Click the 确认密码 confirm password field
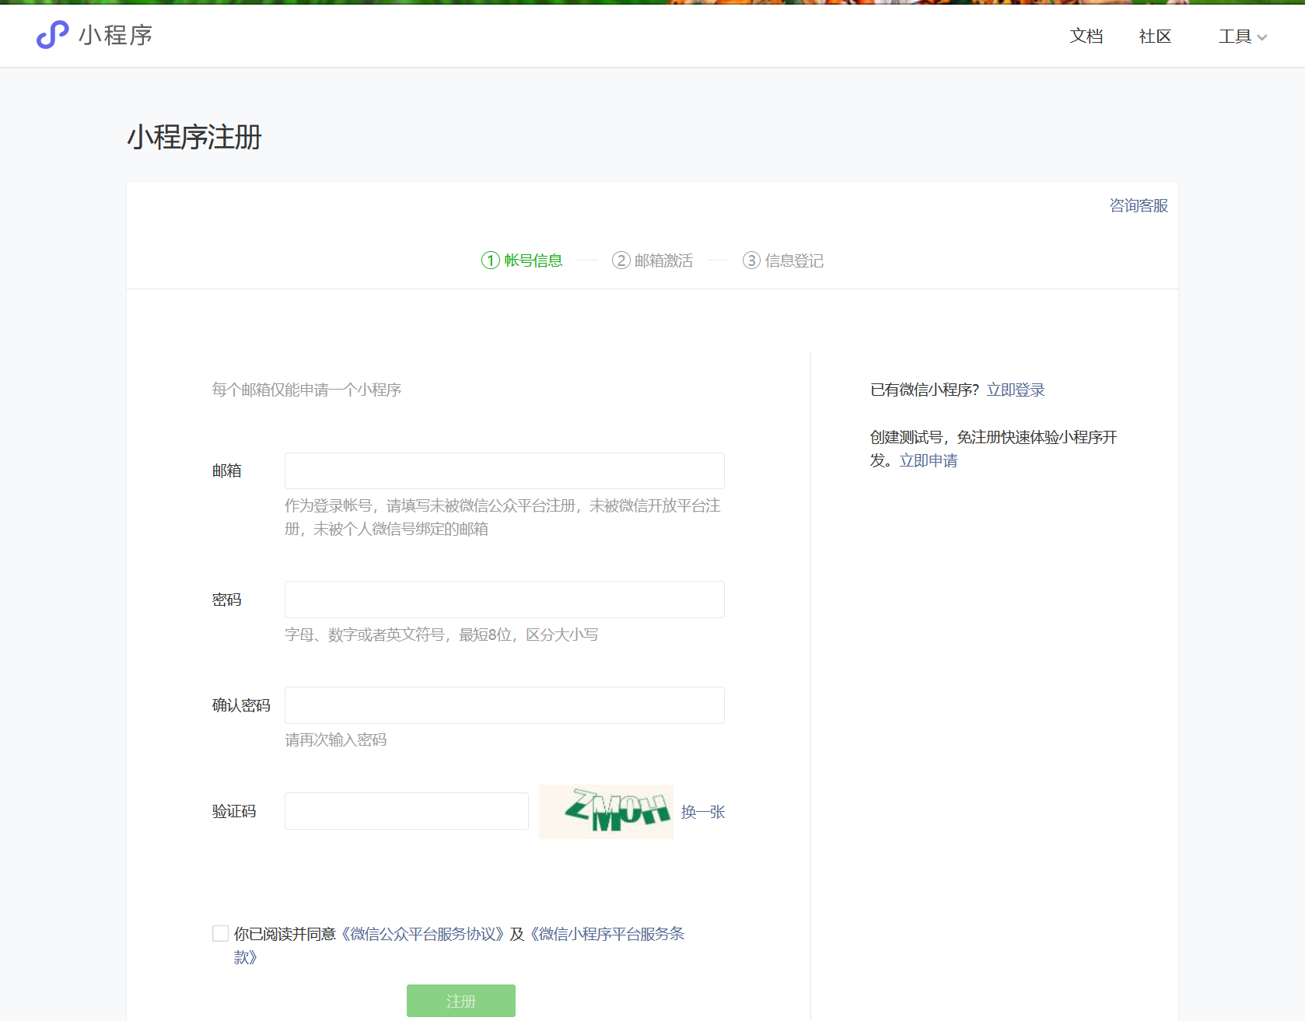Screen dimensions: 1305x1021 504,705
